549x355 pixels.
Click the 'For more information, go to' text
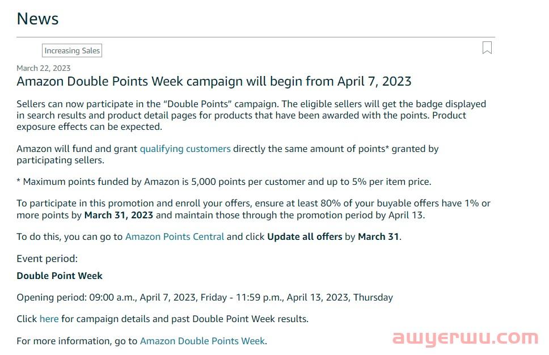[77, 341]
